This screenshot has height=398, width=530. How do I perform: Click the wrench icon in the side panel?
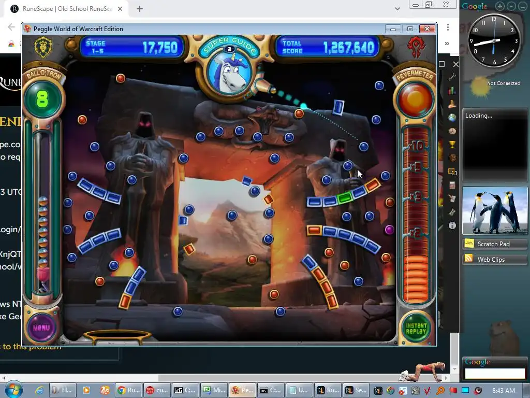point(452,78)
